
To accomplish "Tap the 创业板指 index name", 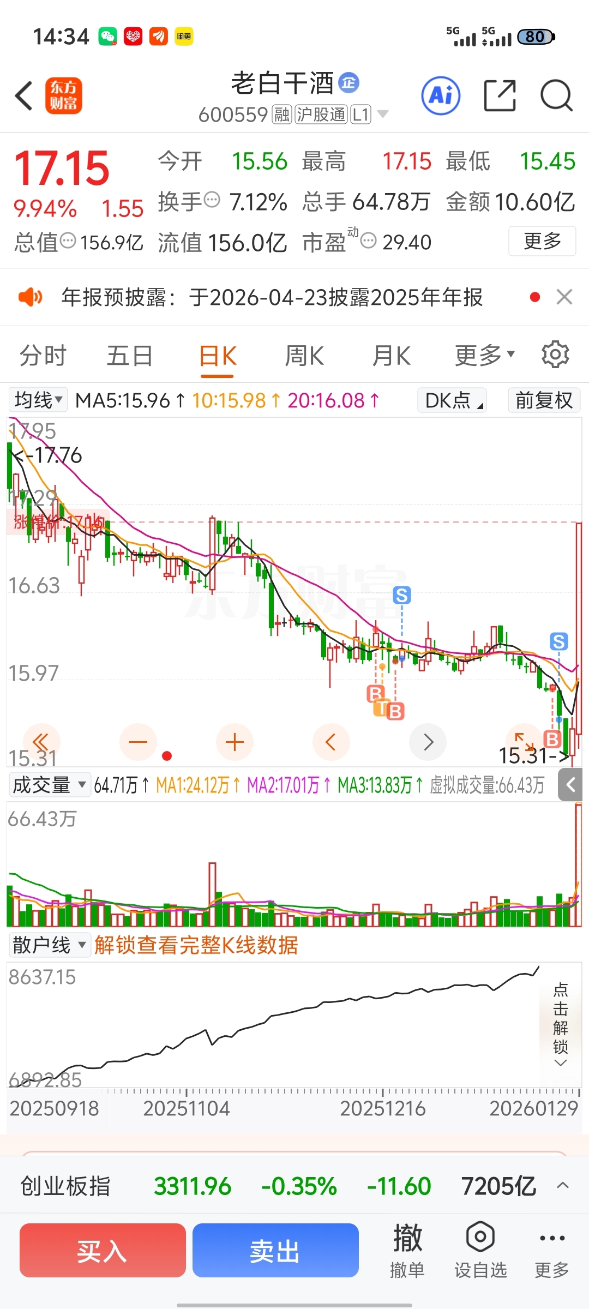I will click(x=65, y=1186).
